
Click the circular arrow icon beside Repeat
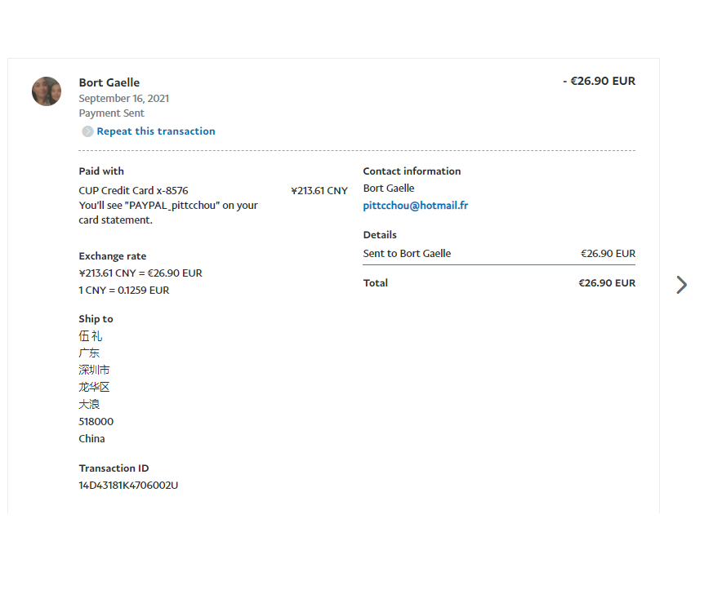[87, 131]
